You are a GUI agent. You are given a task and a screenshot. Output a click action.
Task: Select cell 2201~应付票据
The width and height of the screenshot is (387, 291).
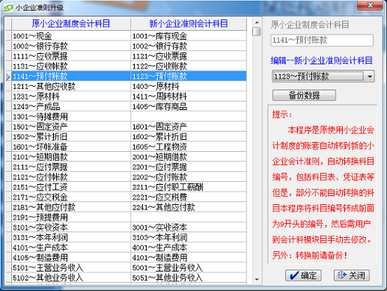189,167
